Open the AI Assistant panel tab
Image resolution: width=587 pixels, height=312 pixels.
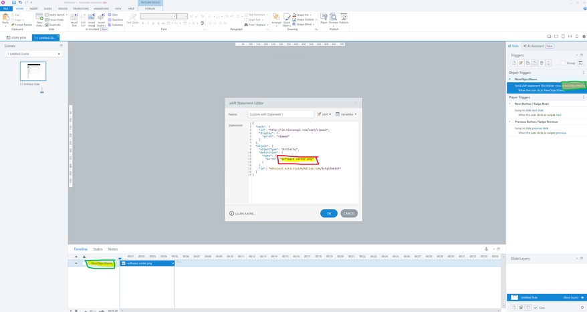pyautogui.click(x=538, y=46)
